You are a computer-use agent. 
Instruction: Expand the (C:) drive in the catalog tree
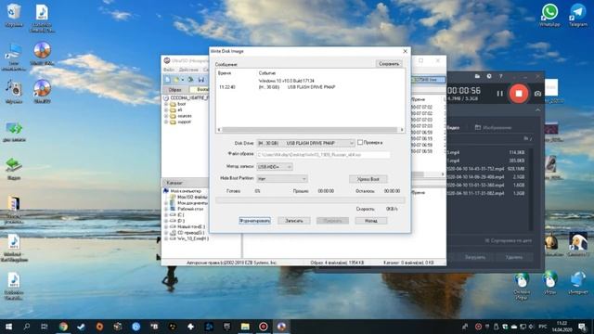[x=166, y=214]
